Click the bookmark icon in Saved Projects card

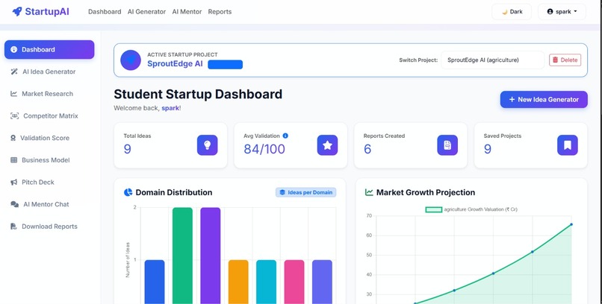coord(568,145)
